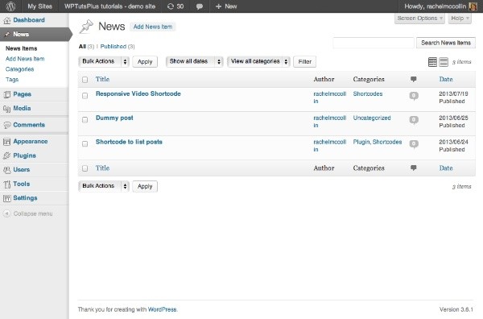The image size is (483, 319).
Task: Open WordPress link in footer
Action: 163,309
